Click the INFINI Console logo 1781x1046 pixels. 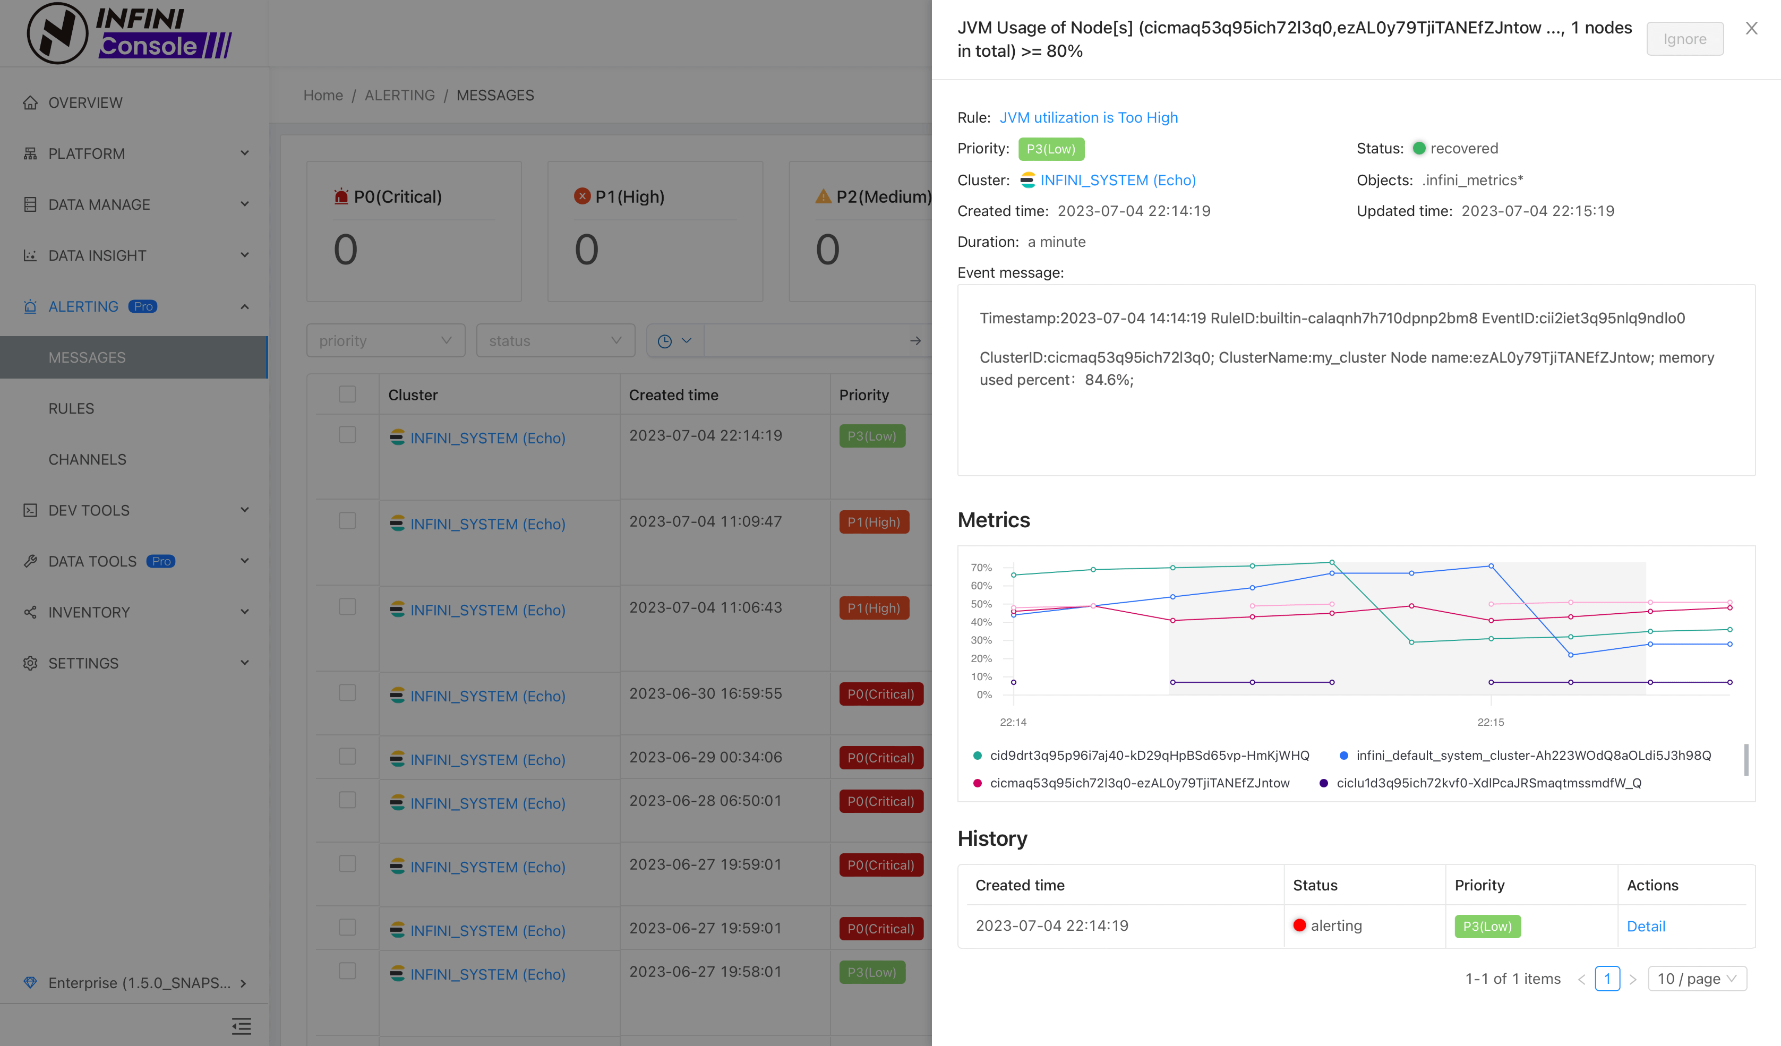(130, 33)
